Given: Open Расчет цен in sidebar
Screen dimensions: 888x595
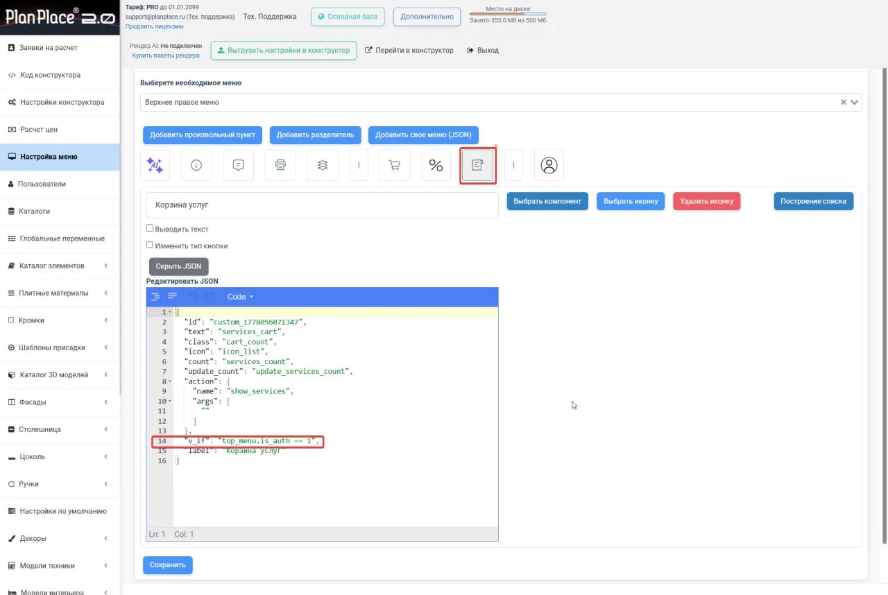Looking at the screenshot, I should (60, 130).
